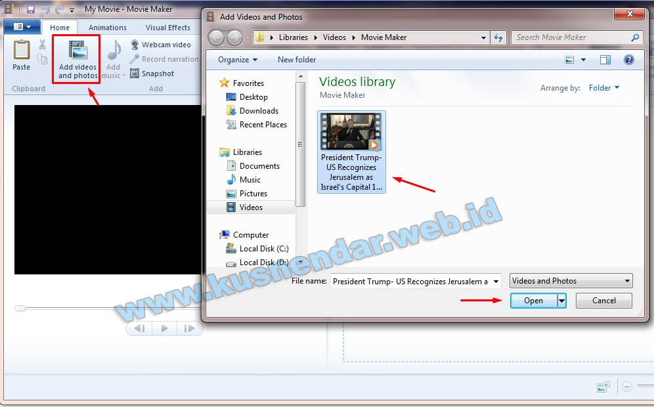Open Quick Access Toolbar customize arrow

coord(72,10)
